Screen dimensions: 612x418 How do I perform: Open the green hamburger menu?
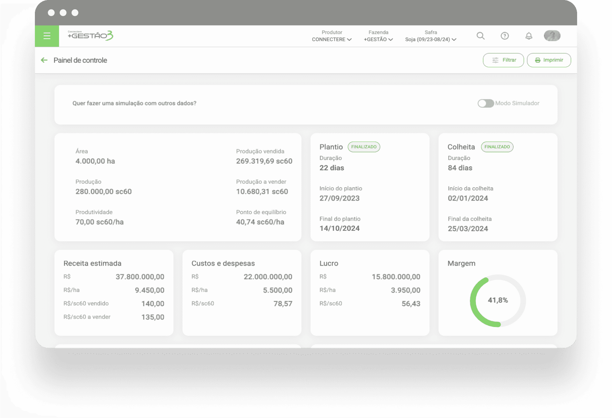(x=47, y=36)
